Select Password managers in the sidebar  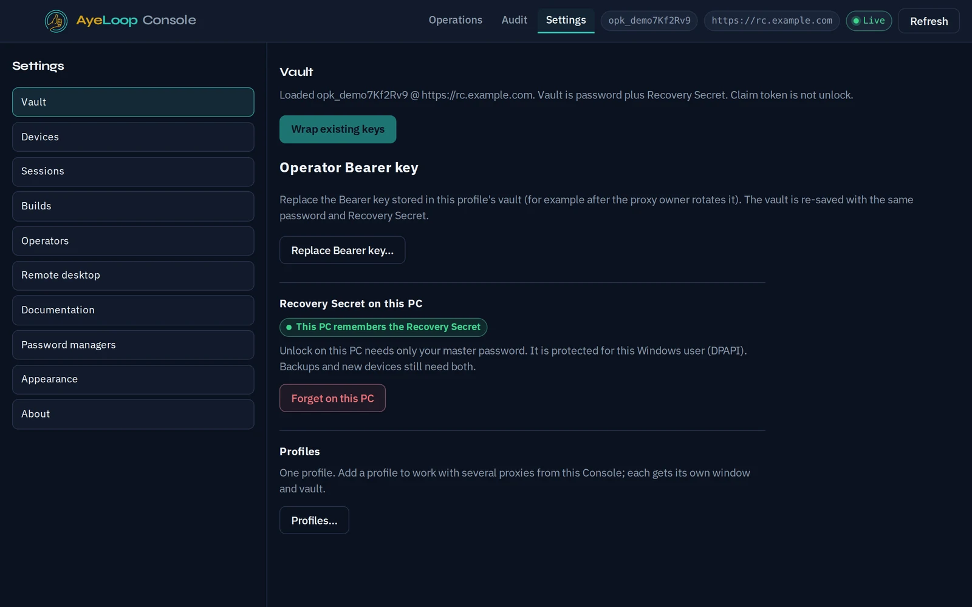point(133,345)
